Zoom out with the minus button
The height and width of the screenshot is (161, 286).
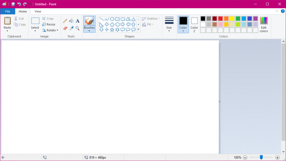(x=245, y=157)
